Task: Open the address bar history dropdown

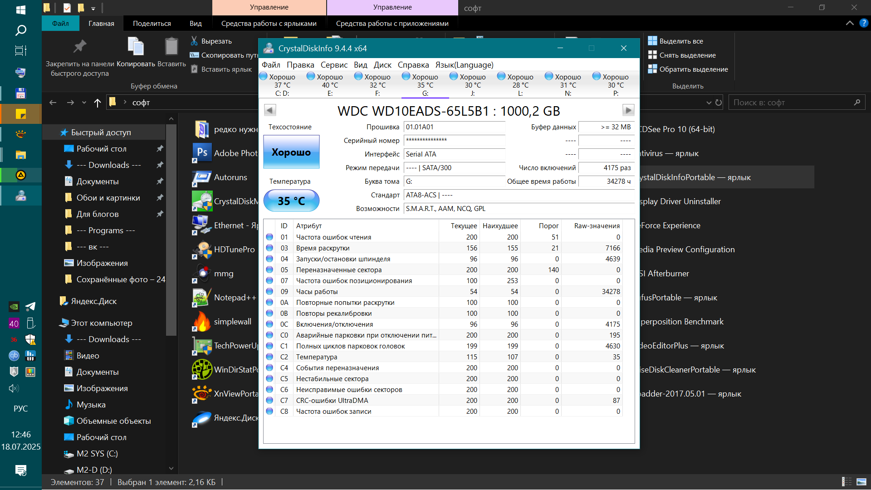Action: pyautogui.click(x=709, y=103)
